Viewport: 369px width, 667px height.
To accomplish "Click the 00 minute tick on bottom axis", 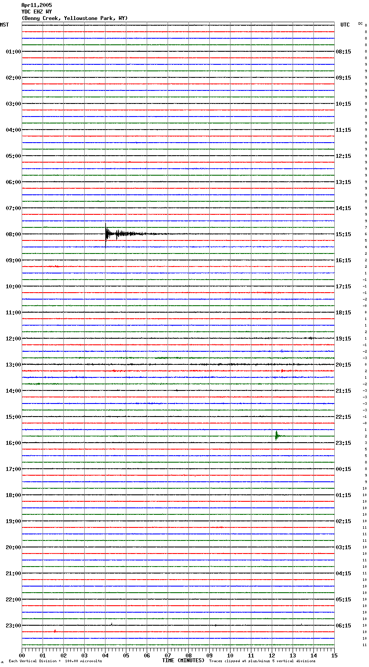I will (x=22, y=655).
